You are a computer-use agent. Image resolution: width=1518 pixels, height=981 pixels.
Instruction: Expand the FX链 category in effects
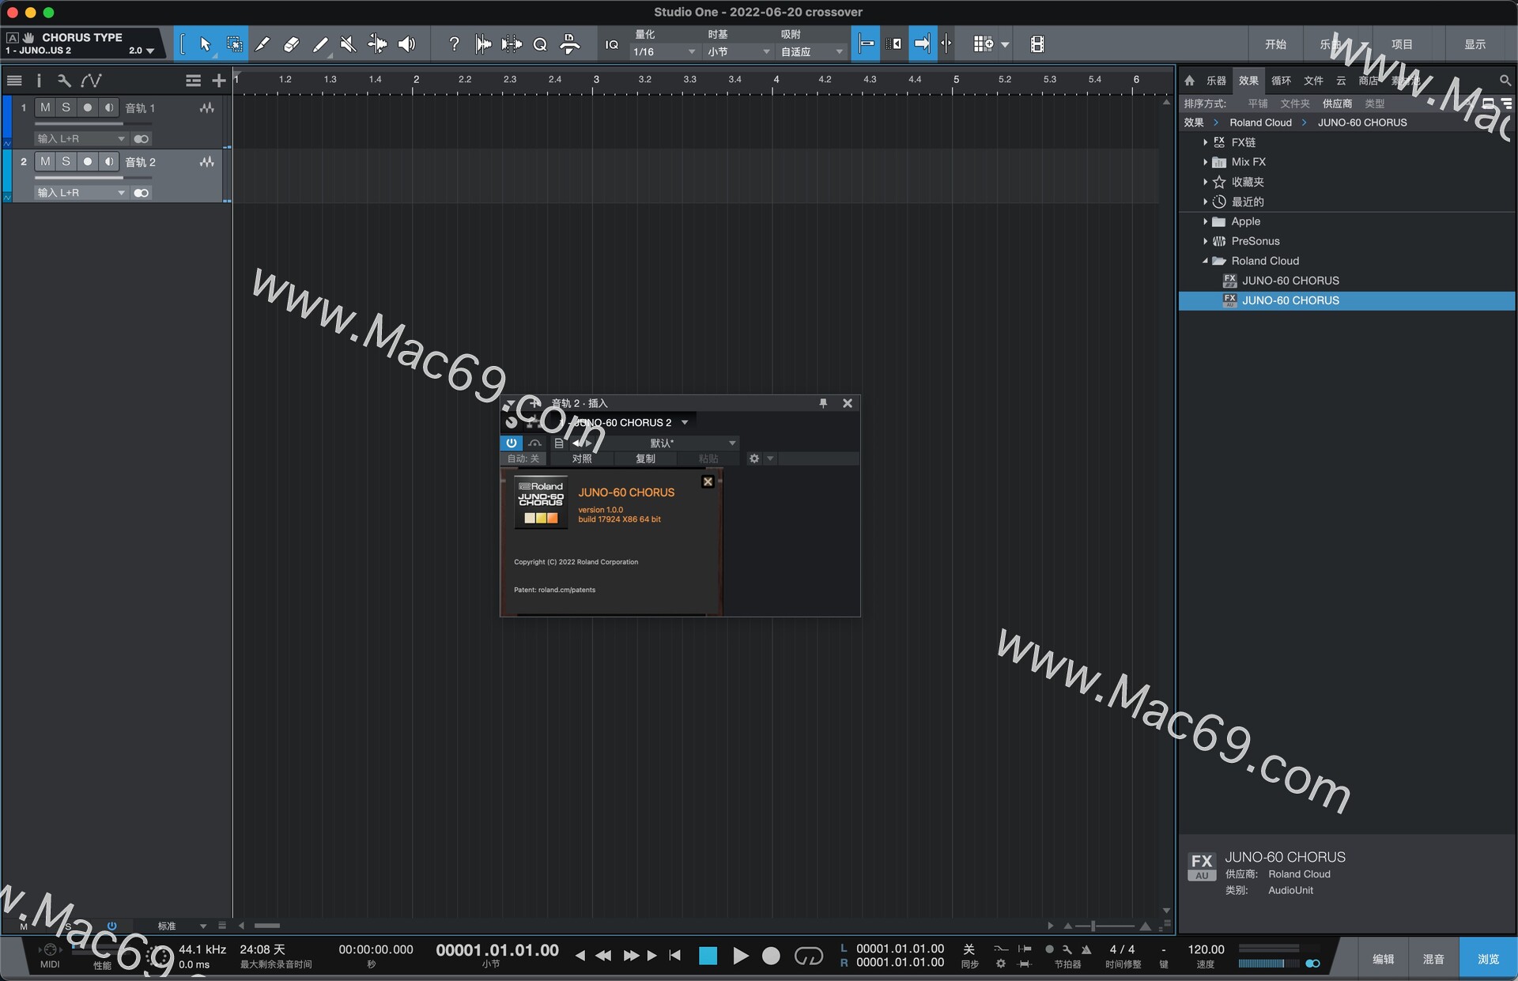tap(1207, 141)
